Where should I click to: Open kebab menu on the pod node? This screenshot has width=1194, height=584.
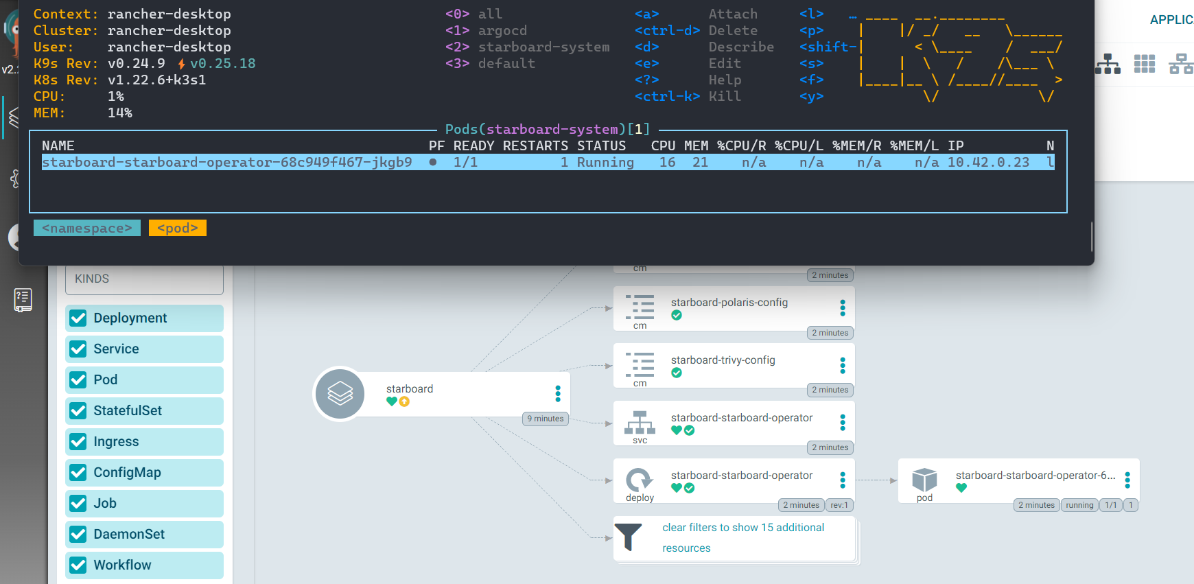tap(1127, 480)
